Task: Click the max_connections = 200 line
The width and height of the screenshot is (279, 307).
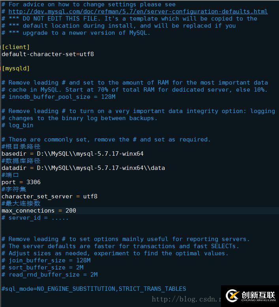Action: 39,211
